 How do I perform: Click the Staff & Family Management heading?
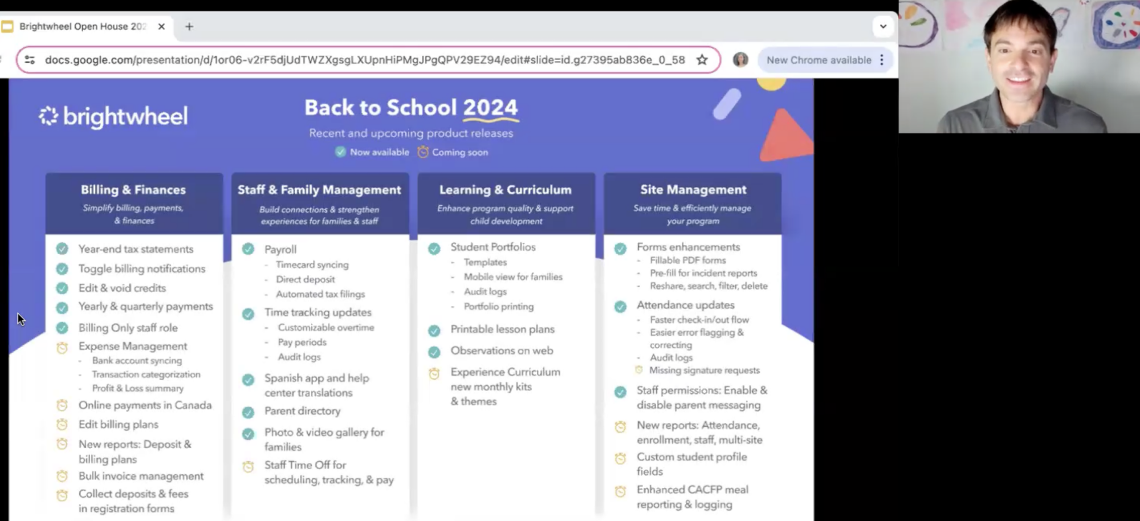(x=319, y=190)
